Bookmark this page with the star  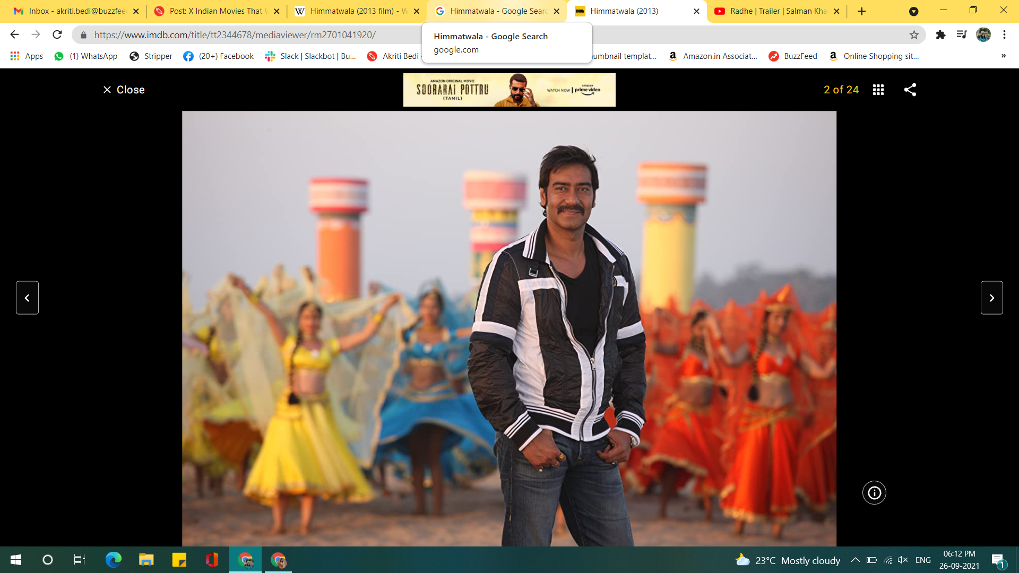pos(914,35)
